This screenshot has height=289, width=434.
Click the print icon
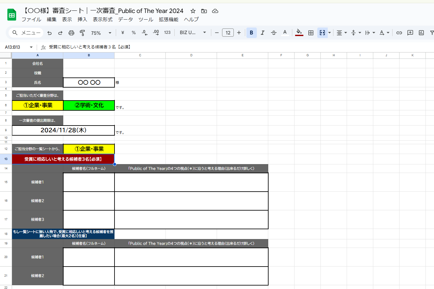tap(71, 33)
